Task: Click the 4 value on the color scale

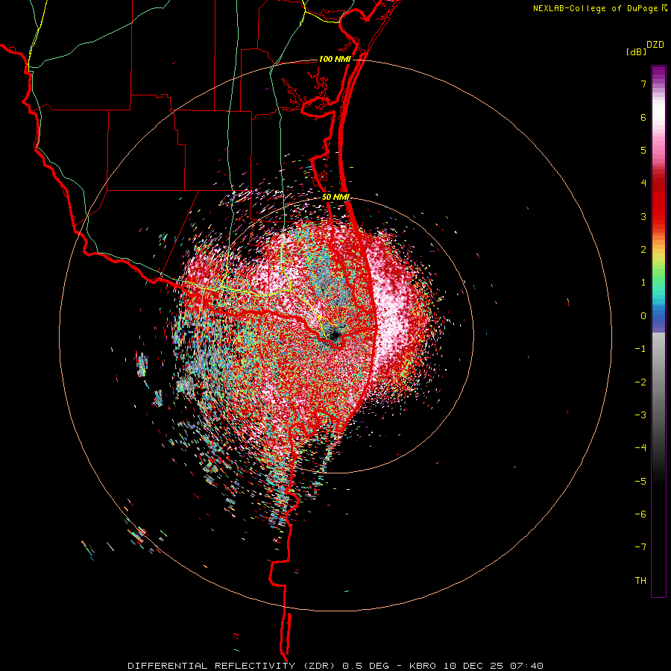Action: [643, 183]
